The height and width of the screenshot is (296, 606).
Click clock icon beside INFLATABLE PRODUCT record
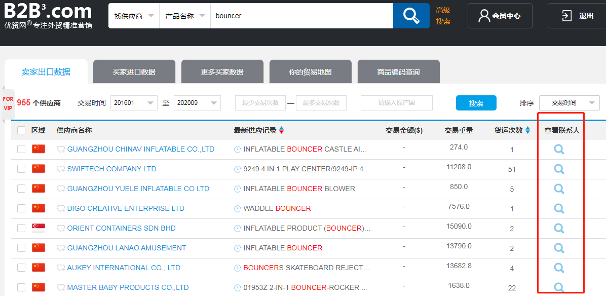click(x=238, y=229)
